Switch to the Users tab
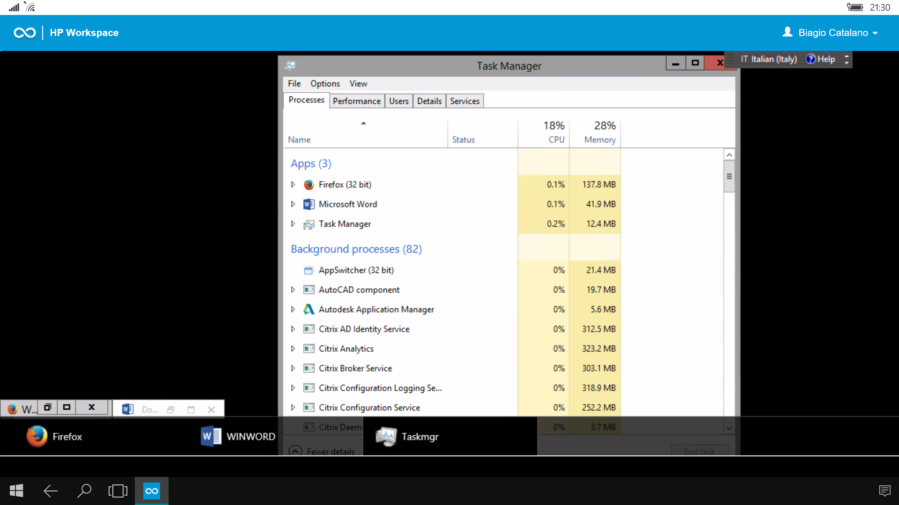 click(399, 101)
